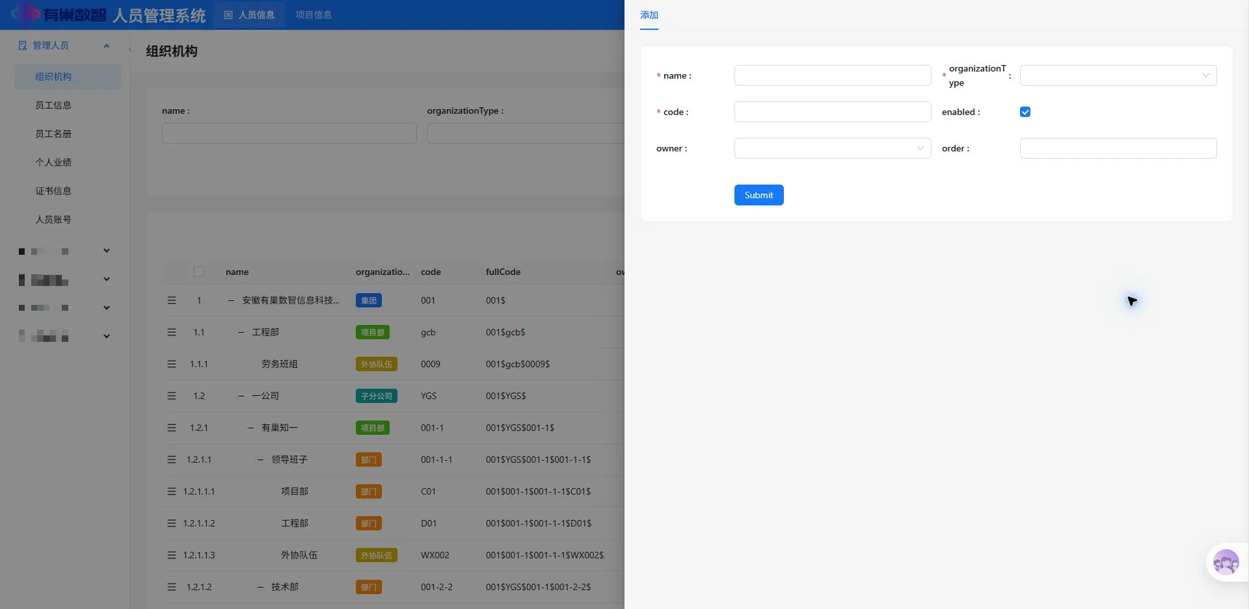Click drag handle icon of row 1.2.1.1.1

(x=172, y=491)
